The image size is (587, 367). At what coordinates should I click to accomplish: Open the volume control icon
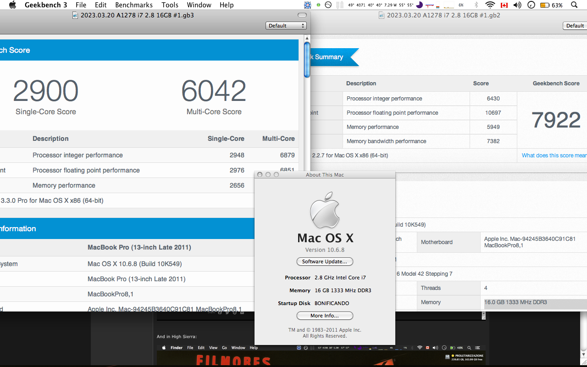517,5
